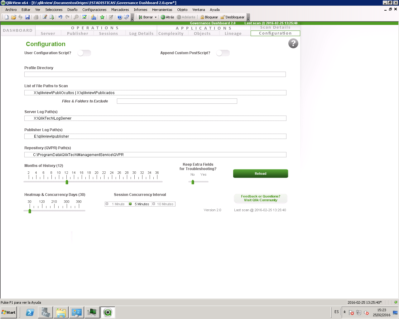
Task: Click the Borrar clear button
Action: pos(146,17)
